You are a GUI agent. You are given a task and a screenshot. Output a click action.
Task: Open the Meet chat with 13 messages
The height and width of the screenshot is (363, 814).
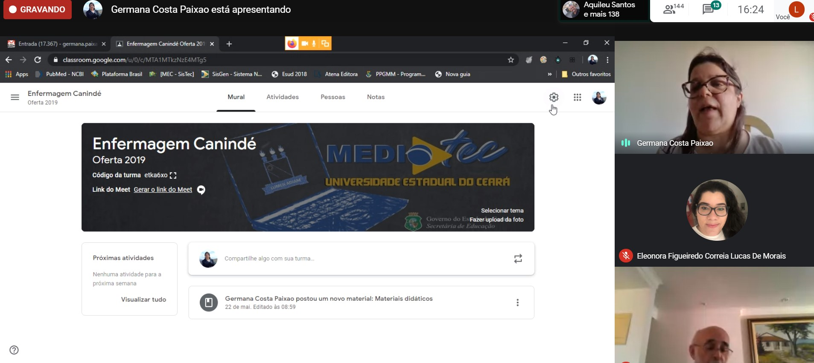pos(711,8)
